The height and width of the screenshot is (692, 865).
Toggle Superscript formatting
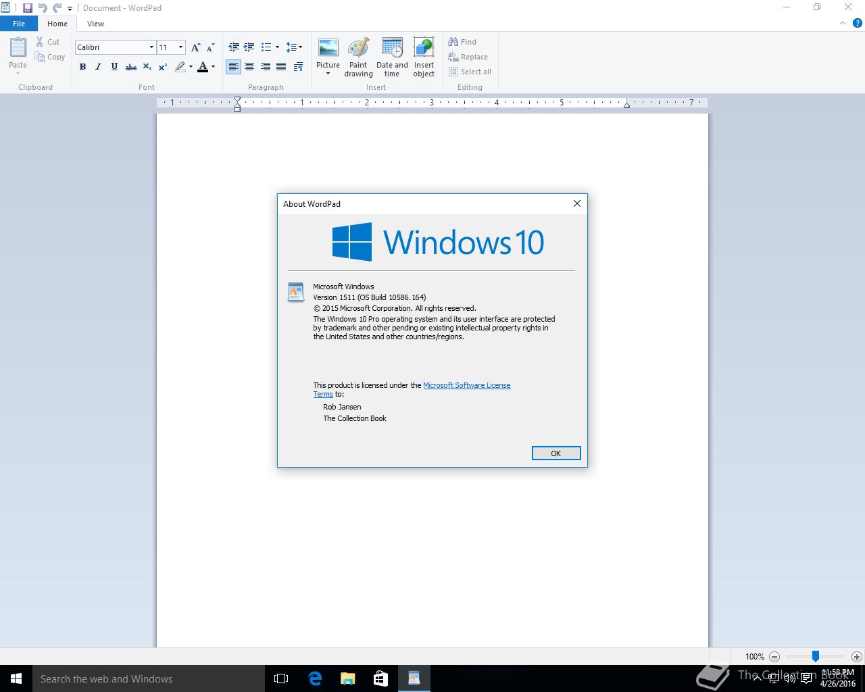click(163, 67)
